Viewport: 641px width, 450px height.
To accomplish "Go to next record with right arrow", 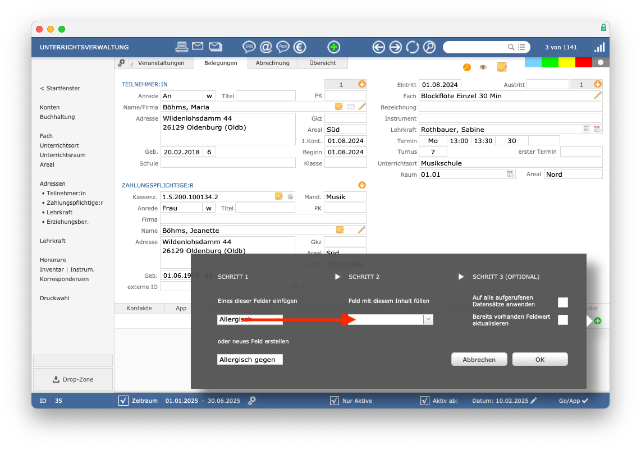I will (395, 47).
